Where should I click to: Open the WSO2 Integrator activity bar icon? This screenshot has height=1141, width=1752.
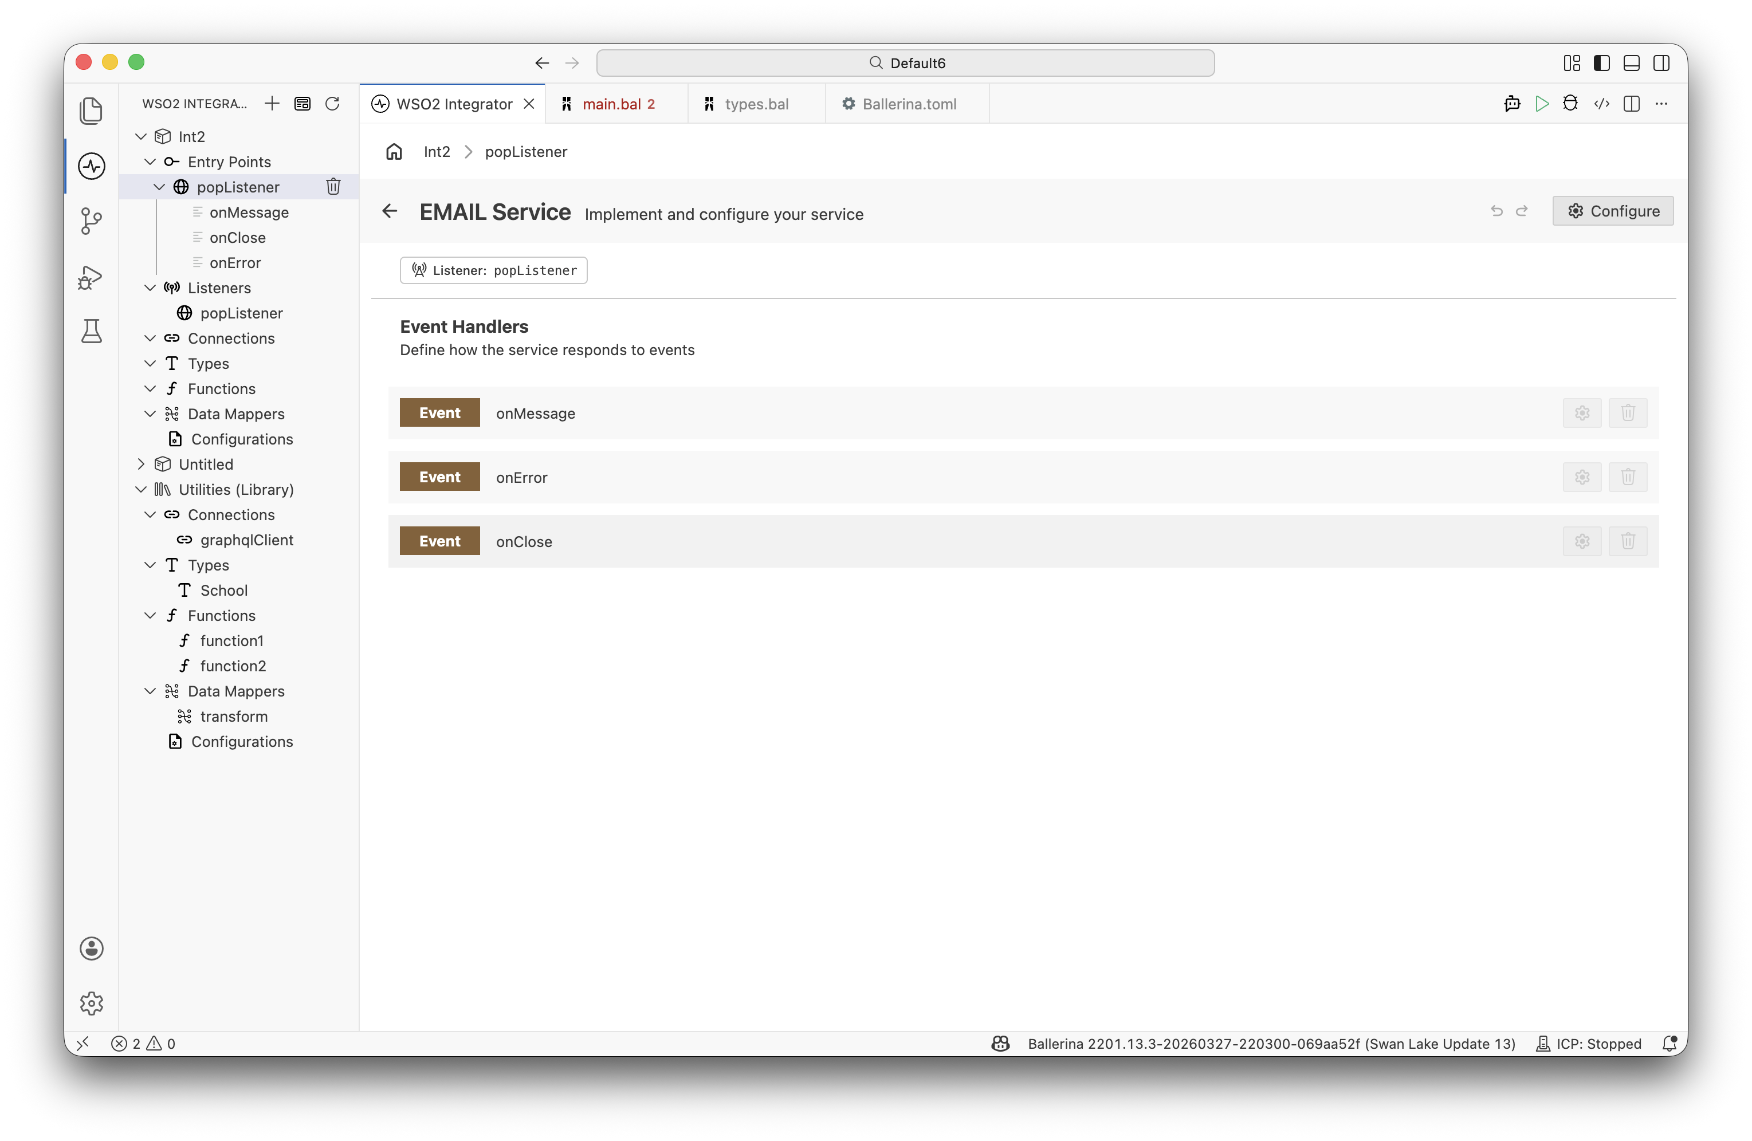click(91, 166)
